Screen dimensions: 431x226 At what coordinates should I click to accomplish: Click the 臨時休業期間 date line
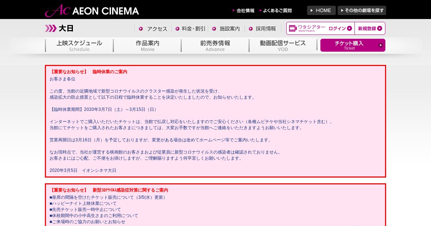pos(103,109)
